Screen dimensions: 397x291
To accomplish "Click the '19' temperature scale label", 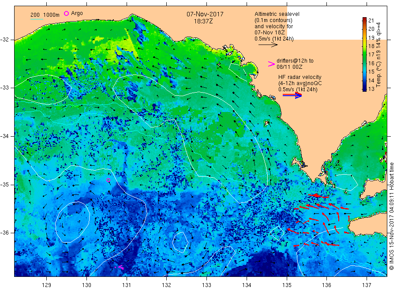I will [371, 38].
